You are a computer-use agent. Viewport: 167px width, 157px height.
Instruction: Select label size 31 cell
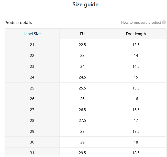[32, 153]
